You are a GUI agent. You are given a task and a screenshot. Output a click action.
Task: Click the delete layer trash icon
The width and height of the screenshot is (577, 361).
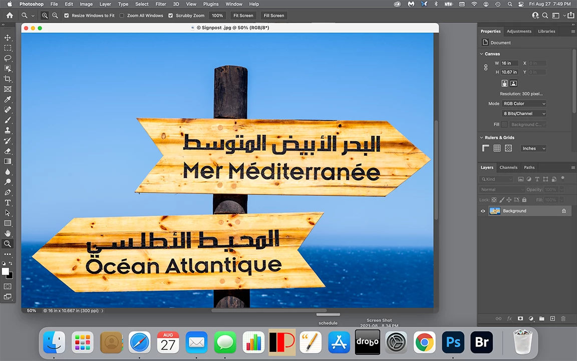click(x=563, y=319)
